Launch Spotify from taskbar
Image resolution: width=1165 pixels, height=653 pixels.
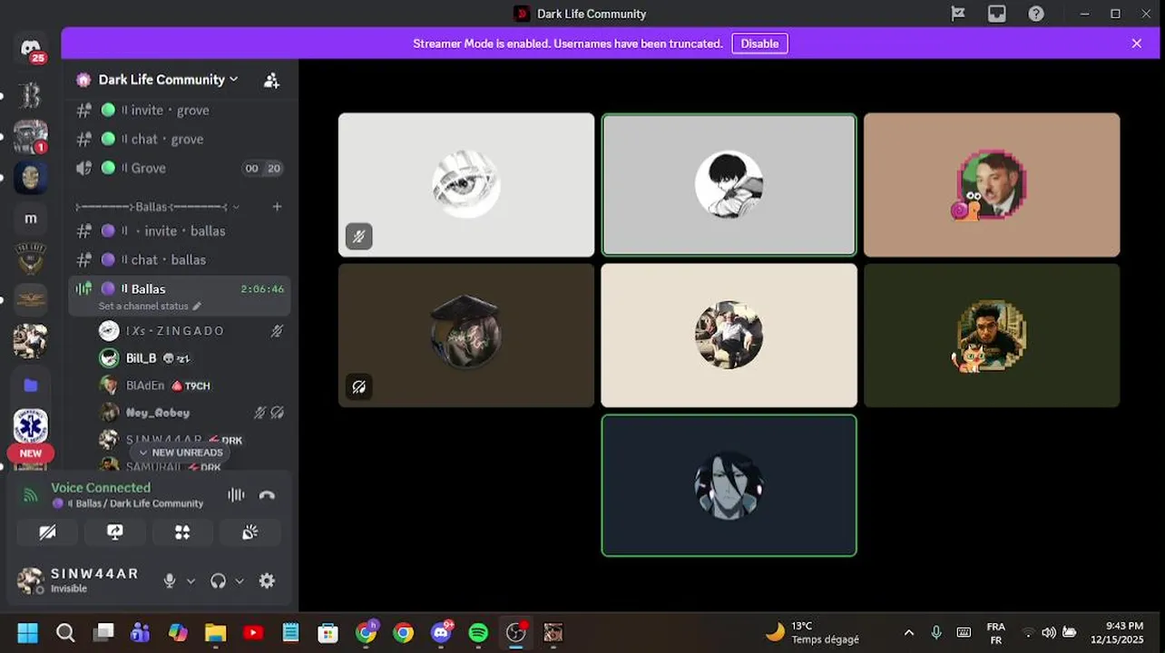point(478,632)
